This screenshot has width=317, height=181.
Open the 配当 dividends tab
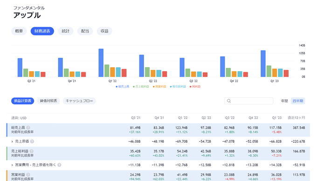[85, 31]
